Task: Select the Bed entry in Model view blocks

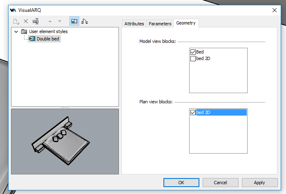Action: point(200,52)
